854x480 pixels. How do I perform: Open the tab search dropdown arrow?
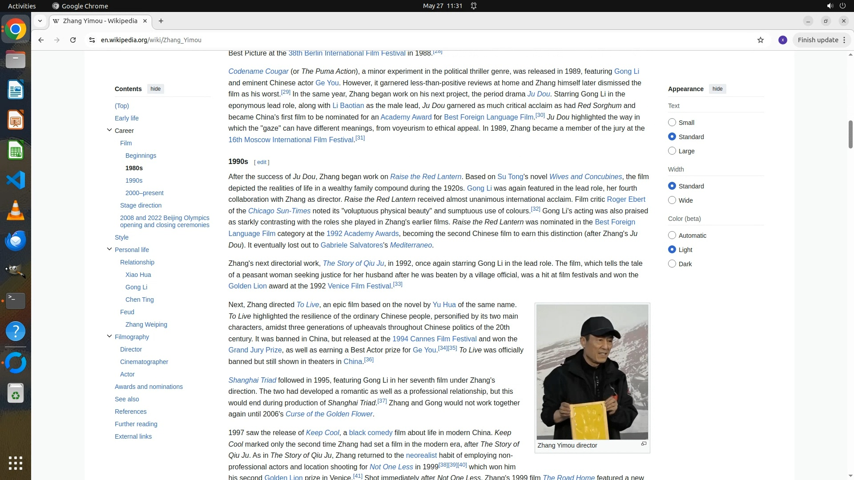pos(40,21)
